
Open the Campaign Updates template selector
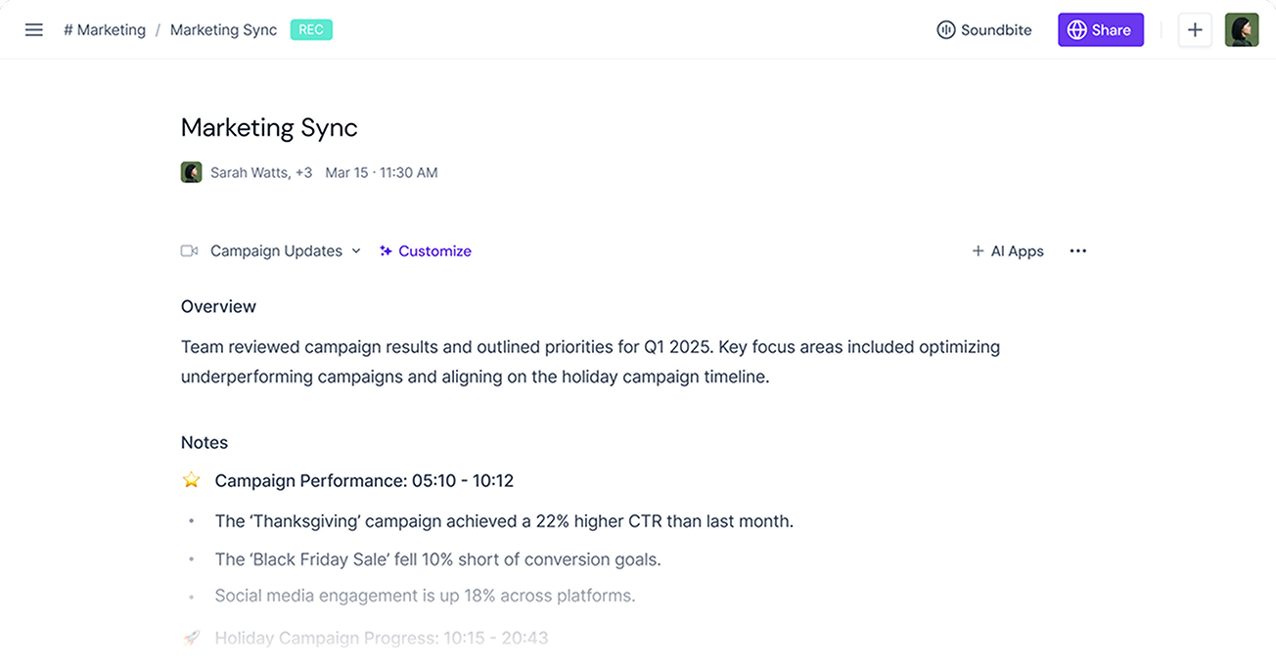(x=276, y=251)
